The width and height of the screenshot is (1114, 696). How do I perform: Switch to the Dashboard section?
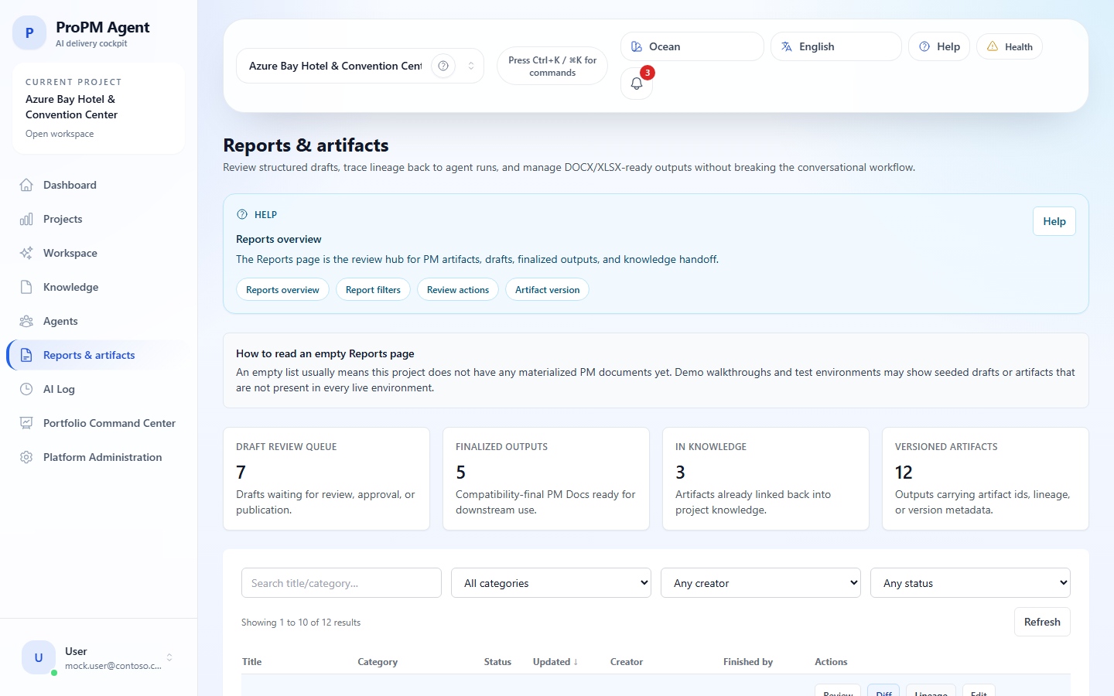[x=70, y=185]
